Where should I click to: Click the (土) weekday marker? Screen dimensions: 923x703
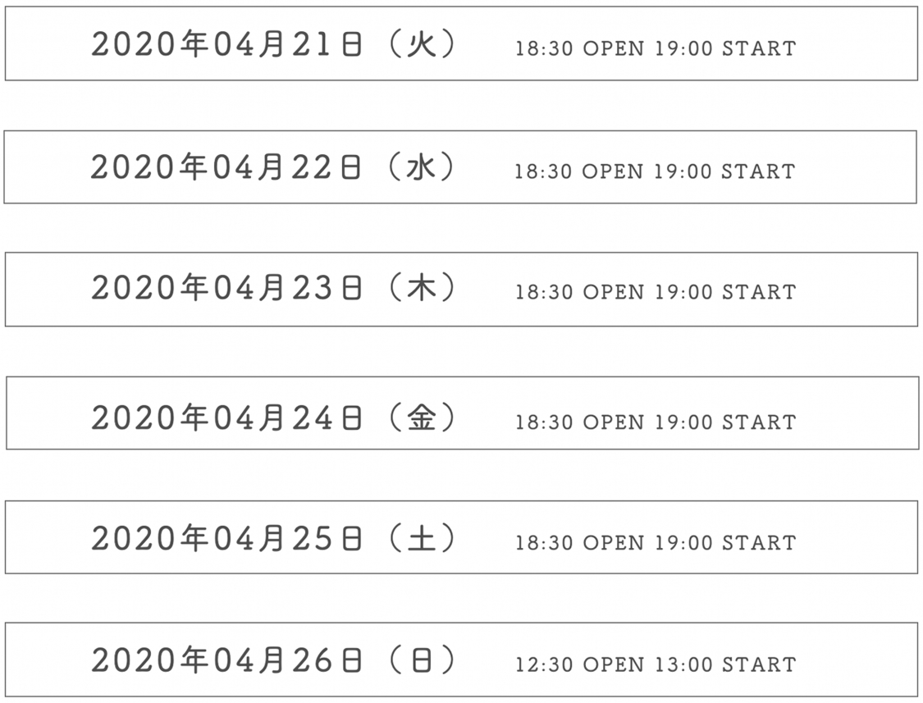pyautogui.click(x=420, y=539)
